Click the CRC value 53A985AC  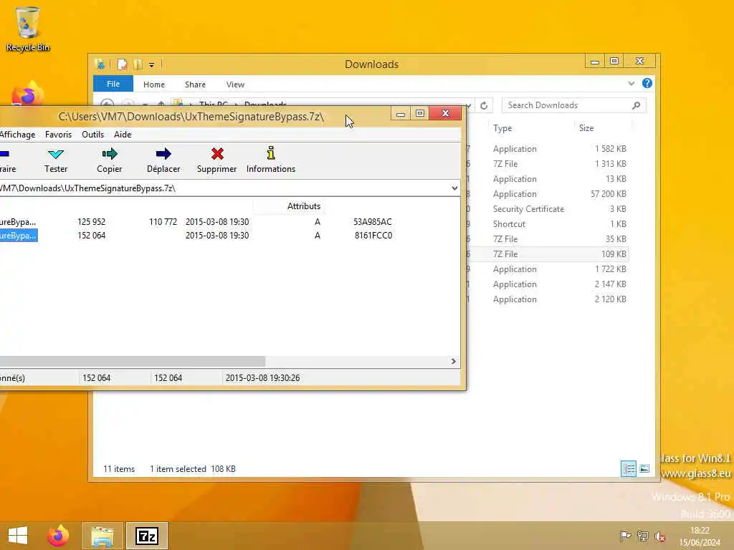373,222
